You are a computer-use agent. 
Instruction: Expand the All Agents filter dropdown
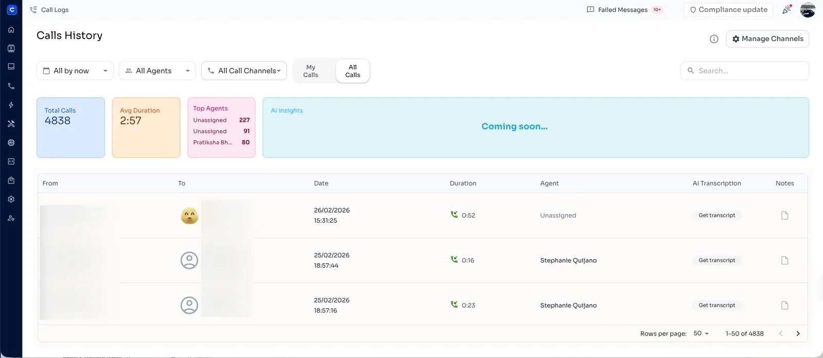point(157,71)
